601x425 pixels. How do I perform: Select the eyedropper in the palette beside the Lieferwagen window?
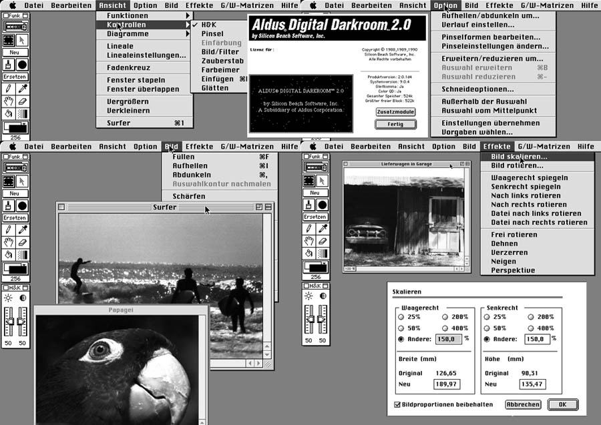[x=323, y=229]
